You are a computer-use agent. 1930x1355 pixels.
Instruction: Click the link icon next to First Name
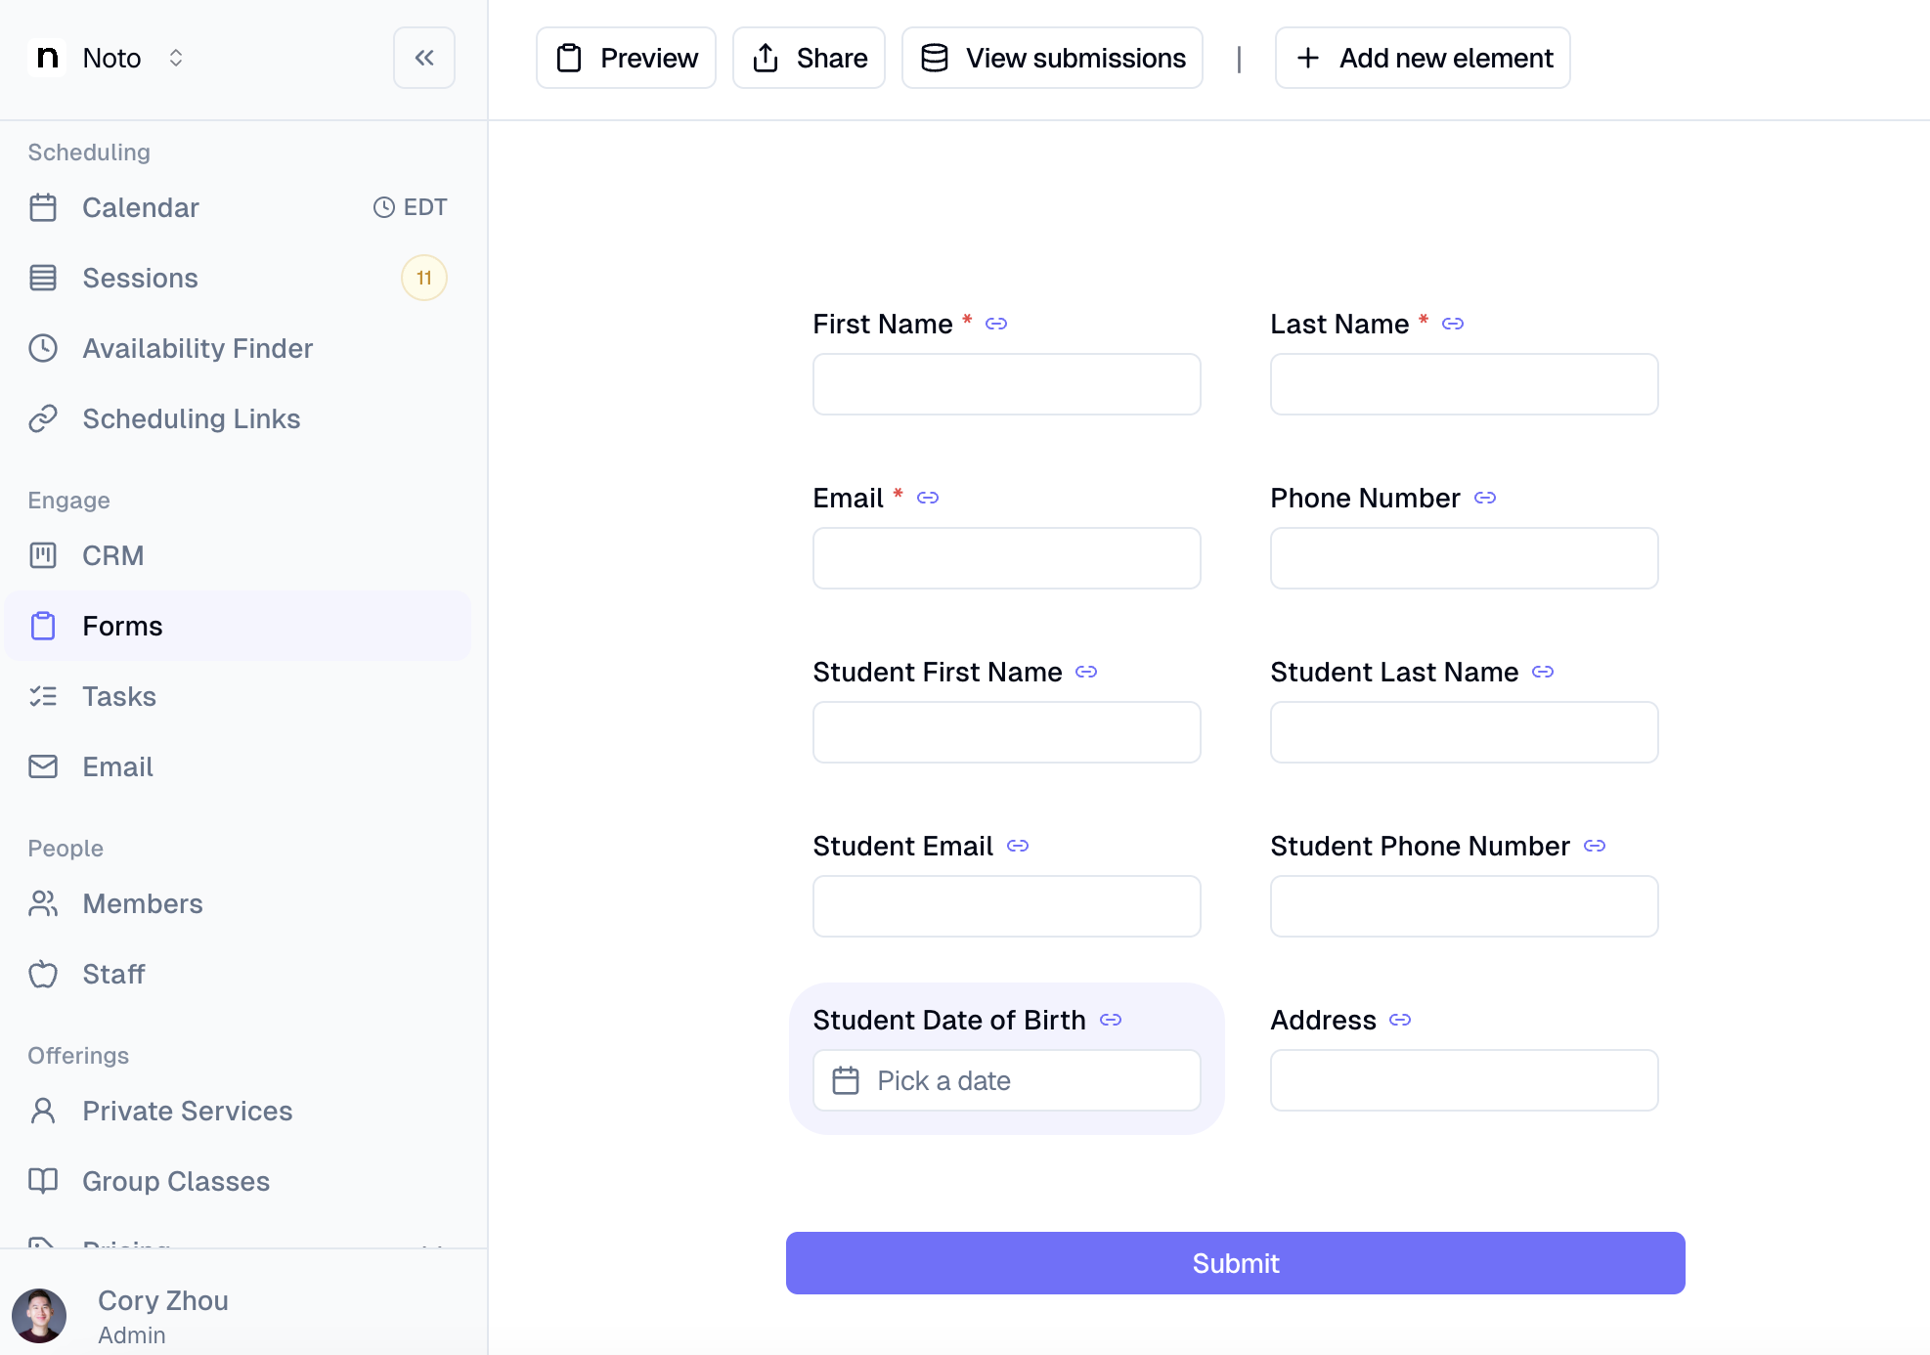point(996,324)
